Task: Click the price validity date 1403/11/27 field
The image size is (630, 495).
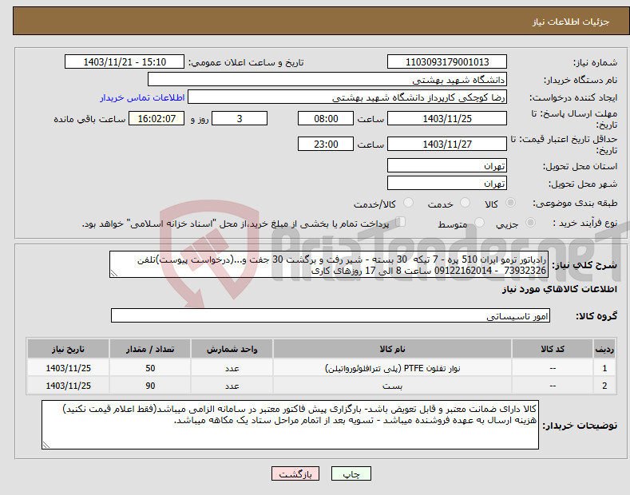Action: pyautogui.click(x=447, y=144)
